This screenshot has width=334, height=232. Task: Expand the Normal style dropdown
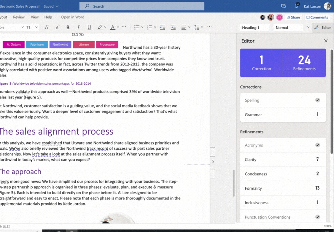pos(308,27)
